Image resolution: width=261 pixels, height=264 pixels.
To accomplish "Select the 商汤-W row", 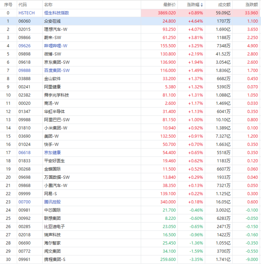I will coord(130,103).
